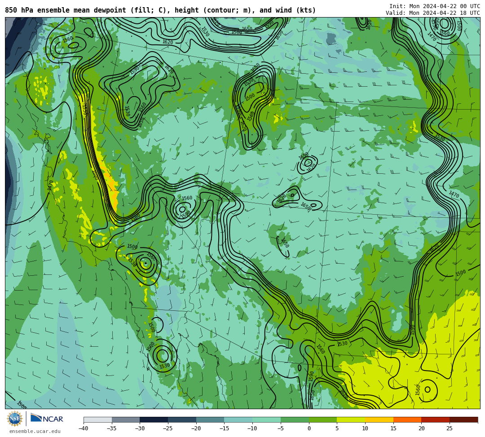Open the ensemble.ucar.edu text
485x437 pixels.
tap(35, 431)
